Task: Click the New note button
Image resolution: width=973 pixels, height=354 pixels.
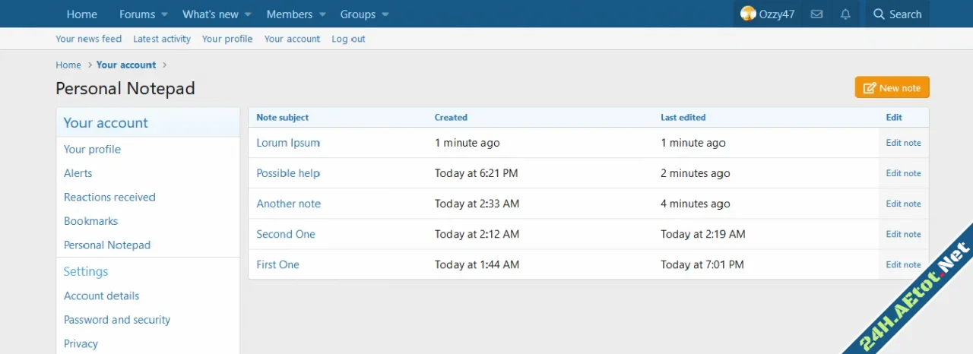Action: pos(892,88)
